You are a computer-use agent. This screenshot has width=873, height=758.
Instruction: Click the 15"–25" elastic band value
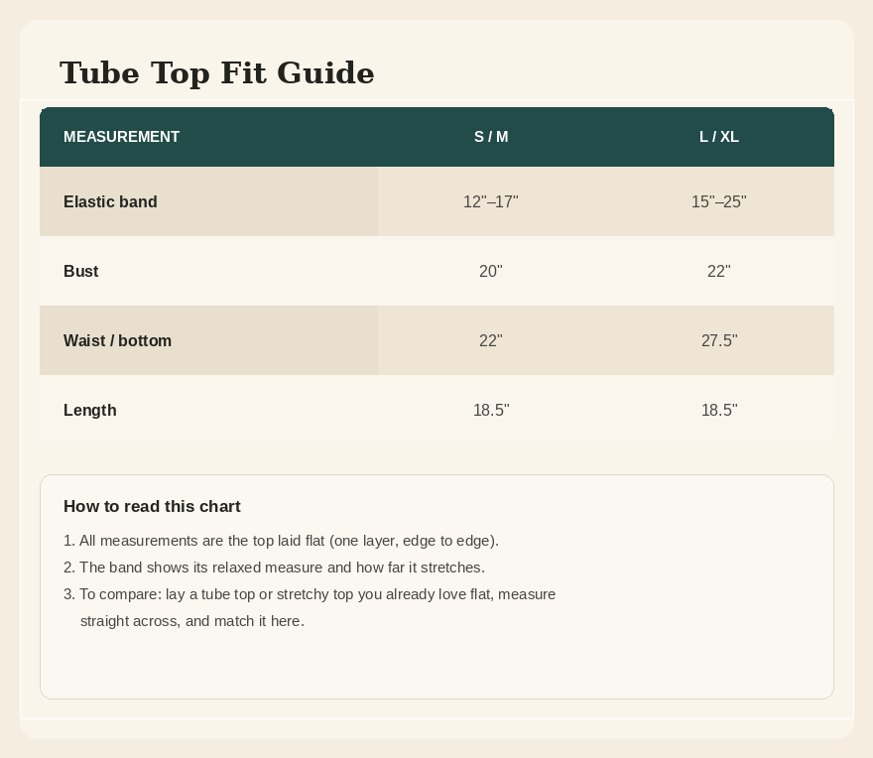click(x=719, y=201)
